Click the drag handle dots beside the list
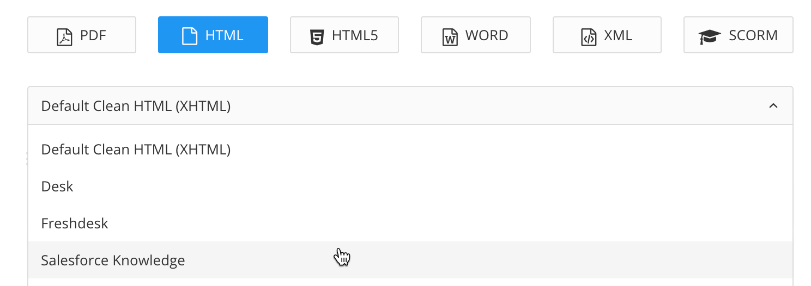The image size is (811, 286). (x=27, y=158)
